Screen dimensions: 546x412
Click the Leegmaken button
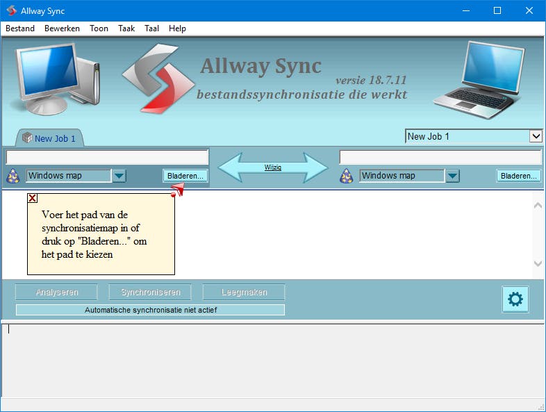coord(244,292)
